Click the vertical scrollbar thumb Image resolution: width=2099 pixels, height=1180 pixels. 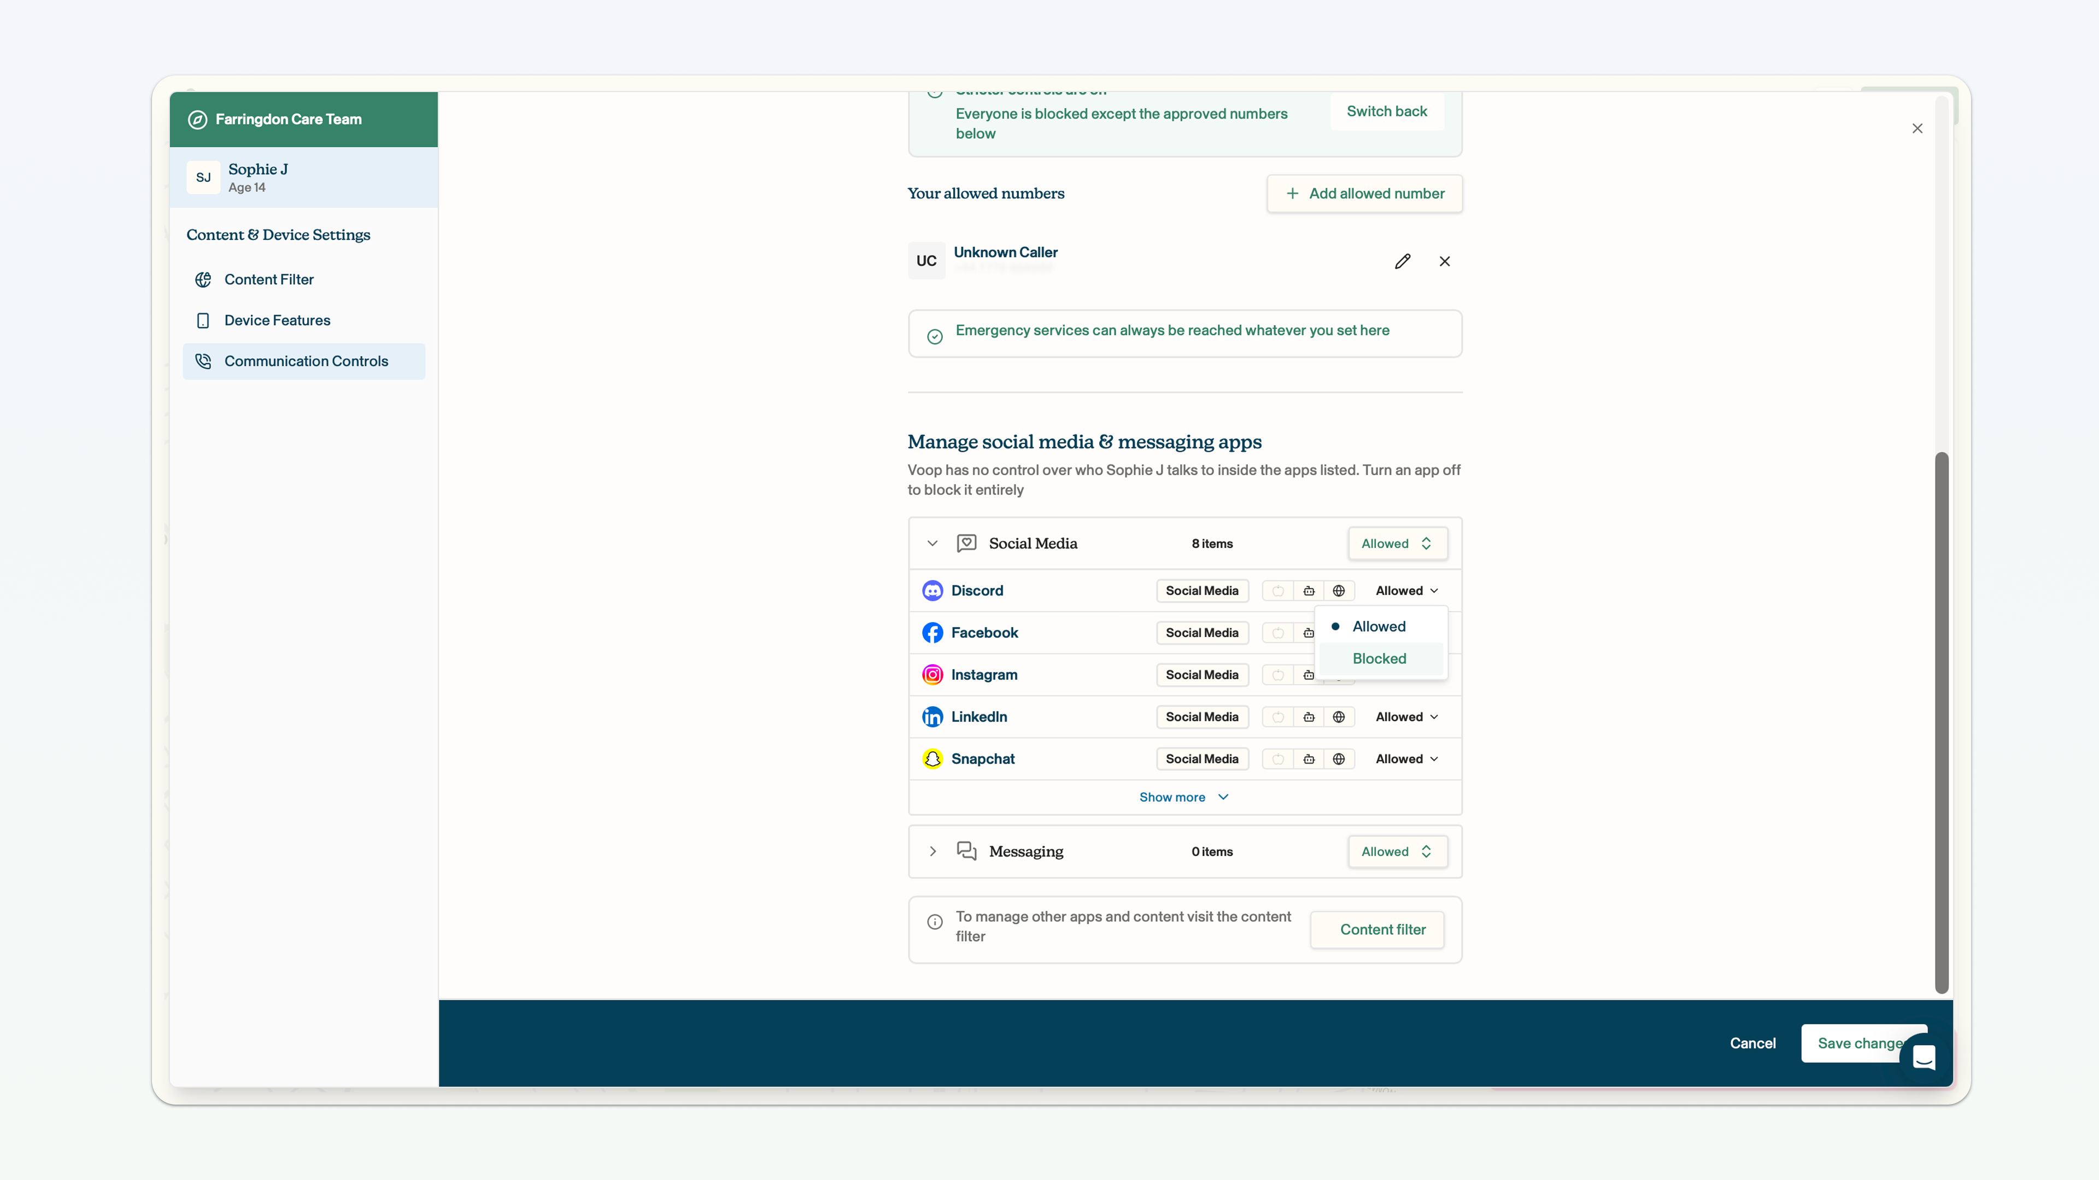click(x=1942, y=722)
